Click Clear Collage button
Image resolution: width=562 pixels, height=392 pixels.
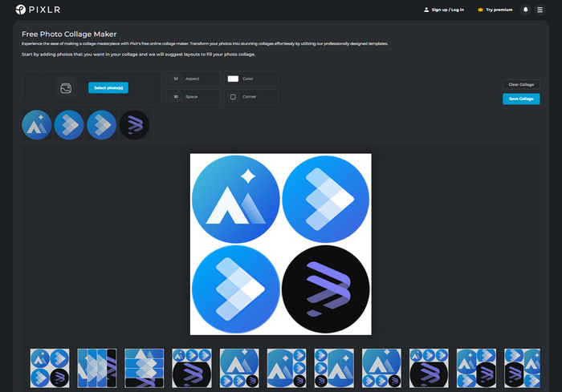(521, 84)
